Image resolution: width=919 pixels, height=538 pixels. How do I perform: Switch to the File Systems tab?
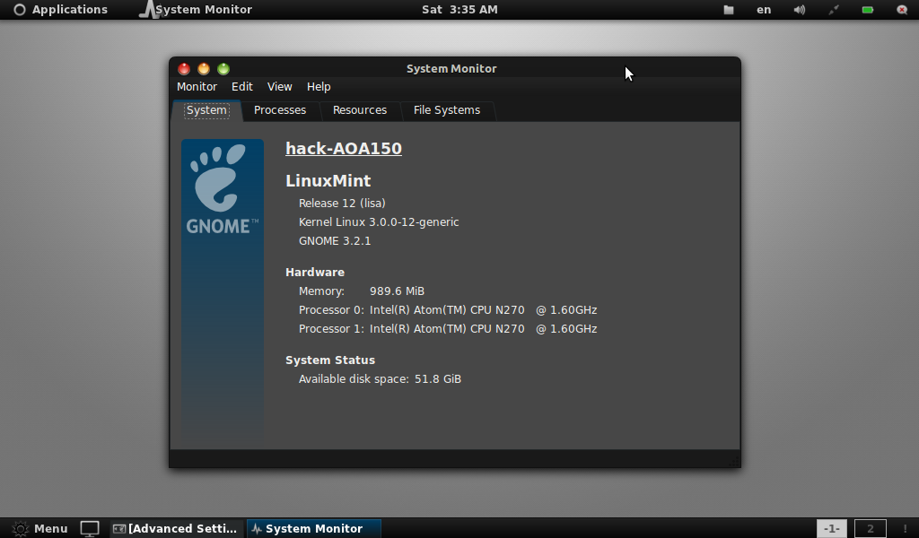click(x=447, y=110)
